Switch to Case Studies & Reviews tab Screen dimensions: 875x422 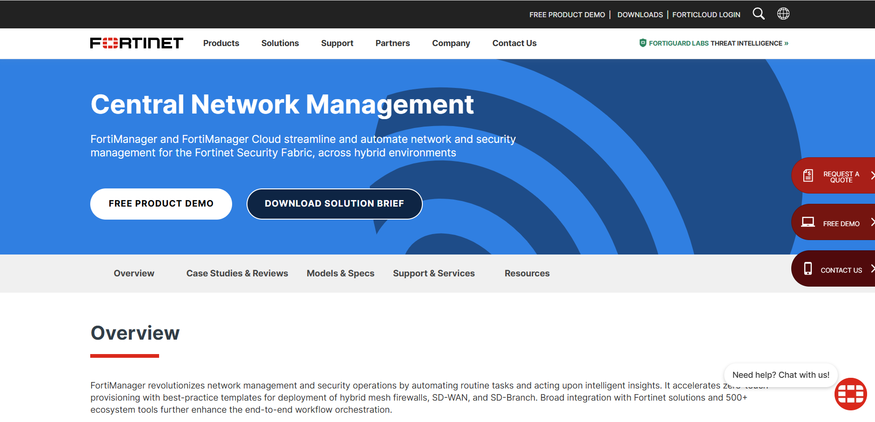click(237, 274)
